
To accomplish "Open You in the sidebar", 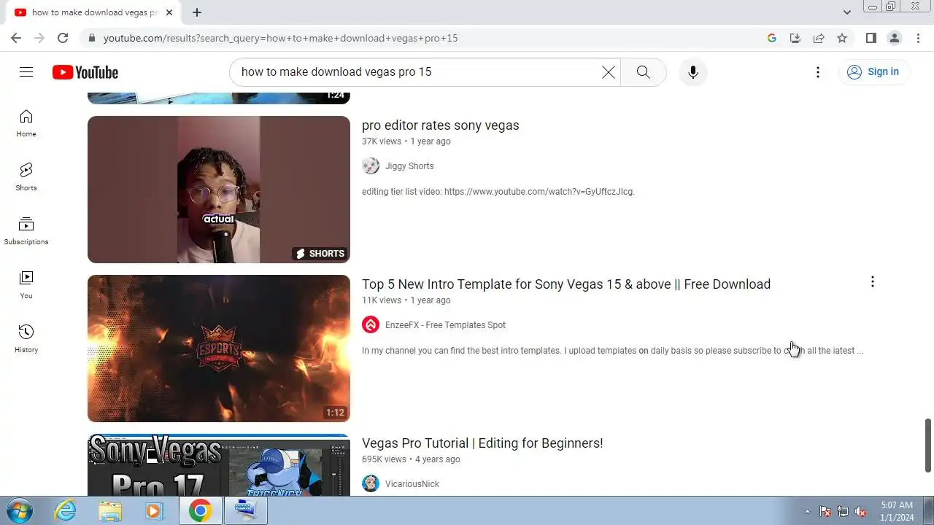I will (26, 285).
